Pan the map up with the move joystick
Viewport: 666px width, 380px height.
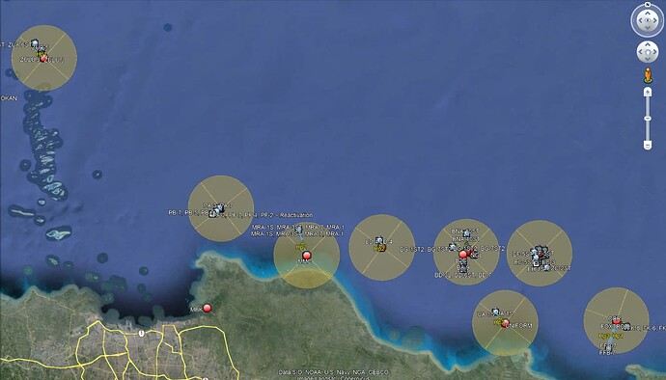tap(648, 45)
